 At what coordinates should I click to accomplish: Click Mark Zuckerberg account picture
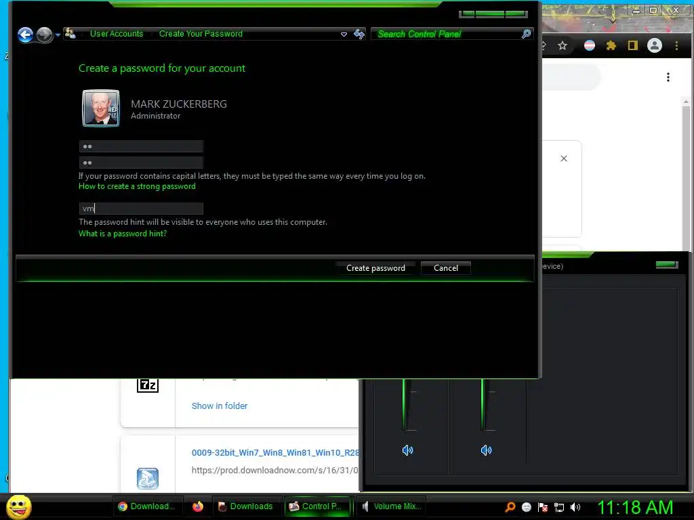pyautogui.click(x=101, y=108)
